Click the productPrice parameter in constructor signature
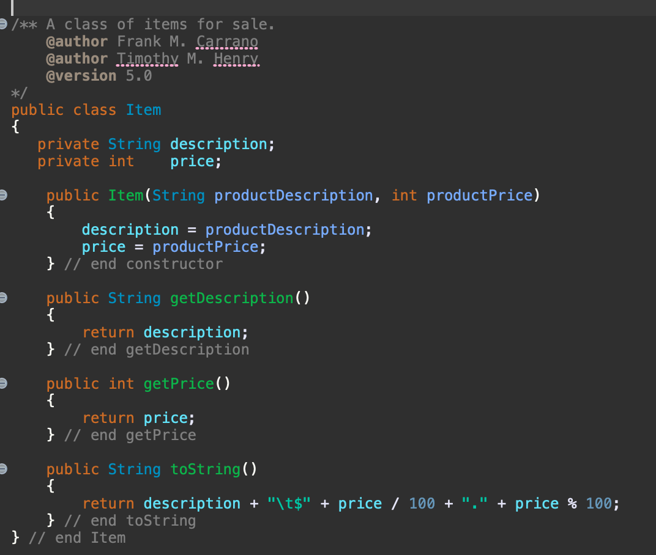This screenshot has width=656, height=555. 479,196
